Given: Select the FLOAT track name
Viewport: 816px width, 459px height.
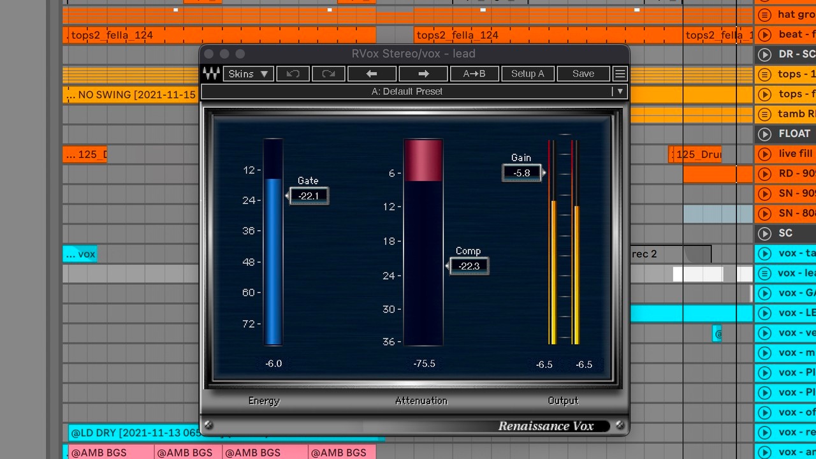Looking at the screenshot, I should click(x=794, y=134).
